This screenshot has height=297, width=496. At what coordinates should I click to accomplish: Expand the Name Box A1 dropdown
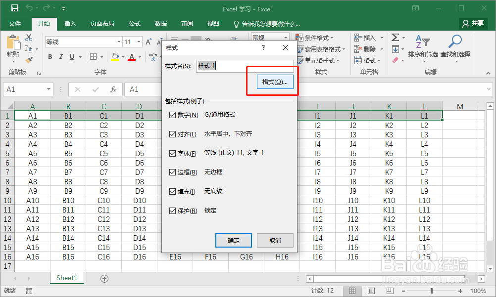49,89
